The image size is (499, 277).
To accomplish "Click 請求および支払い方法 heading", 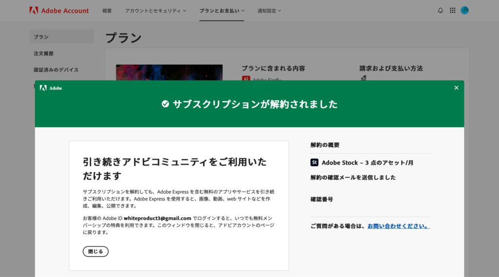I will click(x=391, y=68).
